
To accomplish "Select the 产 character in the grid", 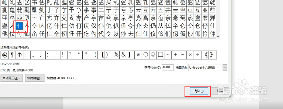I will tap(86, 18).
